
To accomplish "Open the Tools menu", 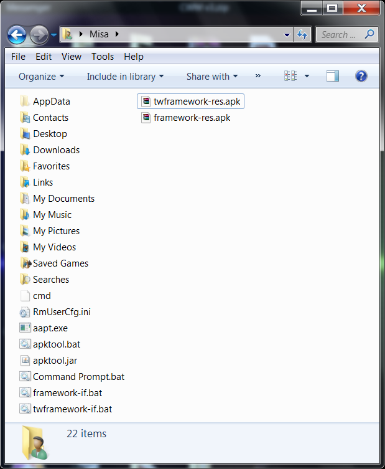I will click(x=103, y=56).
